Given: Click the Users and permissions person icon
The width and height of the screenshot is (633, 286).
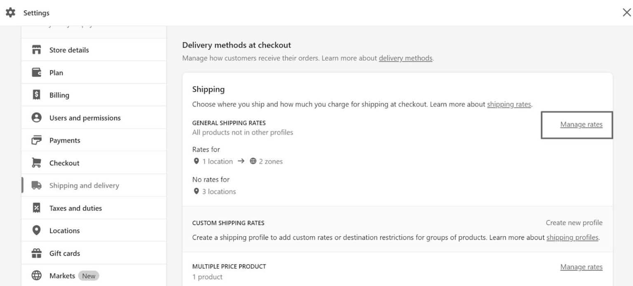Looking at the screenshot, I should (x=36, y=118).
